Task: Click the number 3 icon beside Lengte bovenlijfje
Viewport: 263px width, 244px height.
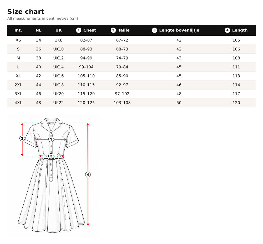Action: [x=154, y=30]
